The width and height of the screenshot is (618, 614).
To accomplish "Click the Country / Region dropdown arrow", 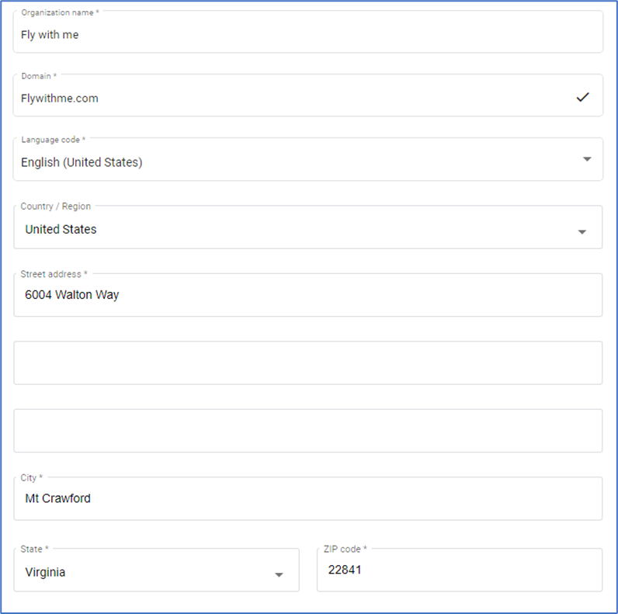I will pyautogui.click(x=582, y=232).
